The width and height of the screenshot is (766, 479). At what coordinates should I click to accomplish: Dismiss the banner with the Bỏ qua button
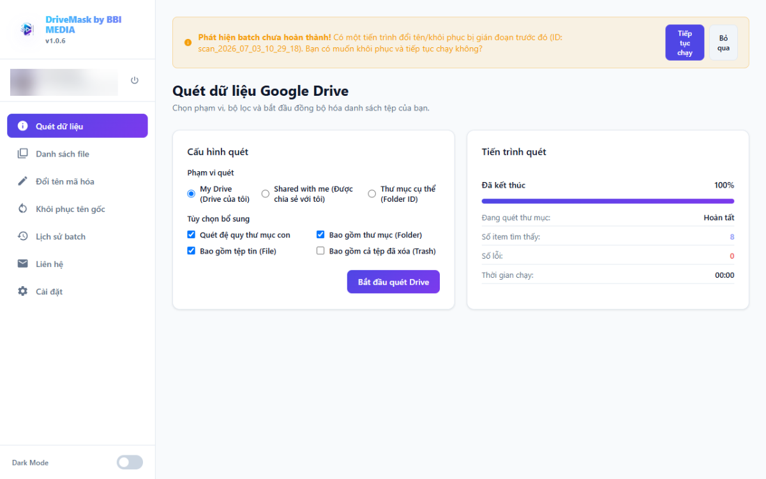(723, 43)
